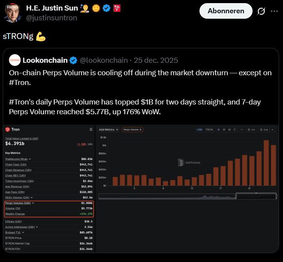283x262 pixels.
Task: Click the Lookonchain profile avatar
Action: [x=15, y=60]
